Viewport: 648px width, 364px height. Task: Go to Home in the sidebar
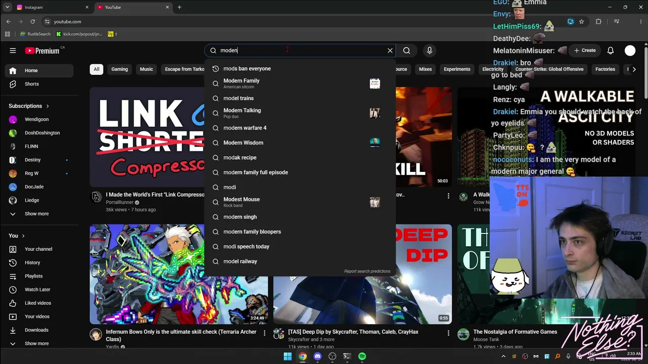pos(40,70)
